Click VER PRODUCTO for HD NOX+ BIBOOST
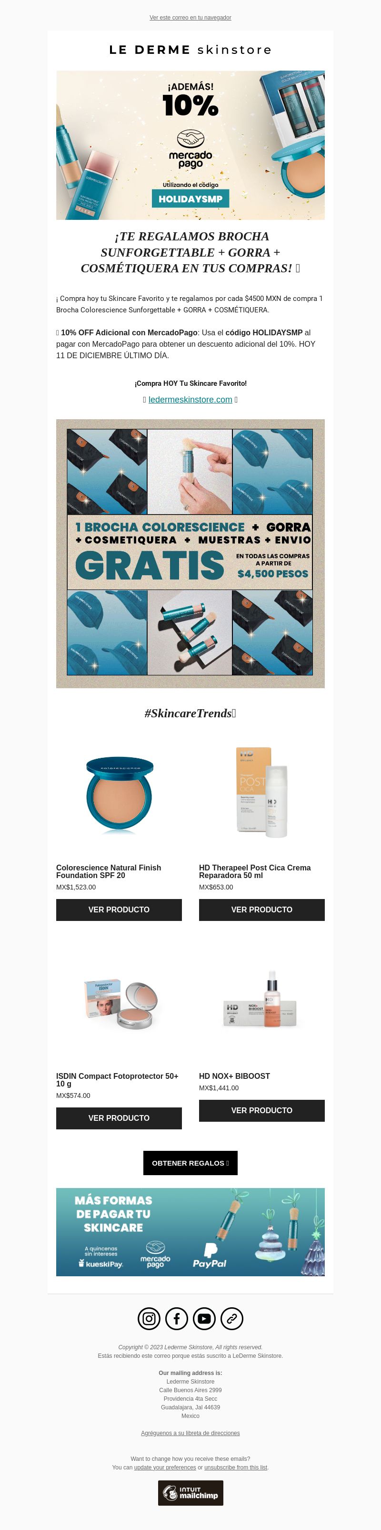Screen dimensions: 381x1530 (262, 1111)
